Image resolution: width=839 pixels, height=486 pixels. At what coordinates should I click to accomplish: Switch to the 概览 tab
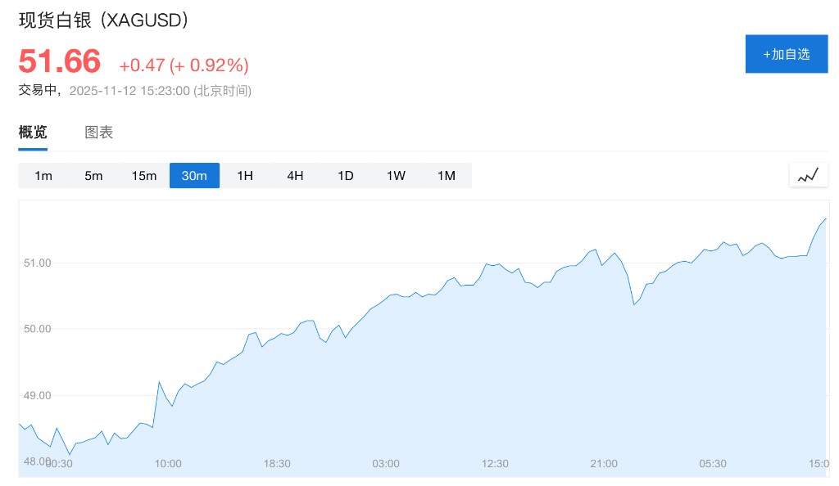(33, 133)
